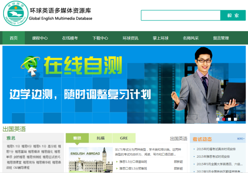Click the 环球英语多媒体资源库 site title
248x173 pixels.
tap(61, 11)
